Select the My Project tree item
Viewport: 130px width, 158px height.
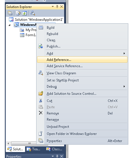tap(28, 30)
